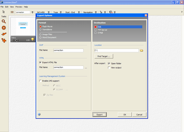Viewport: 184px width, 132px height.
Task: Open the View menu
Action: click(x=12, y=7)
